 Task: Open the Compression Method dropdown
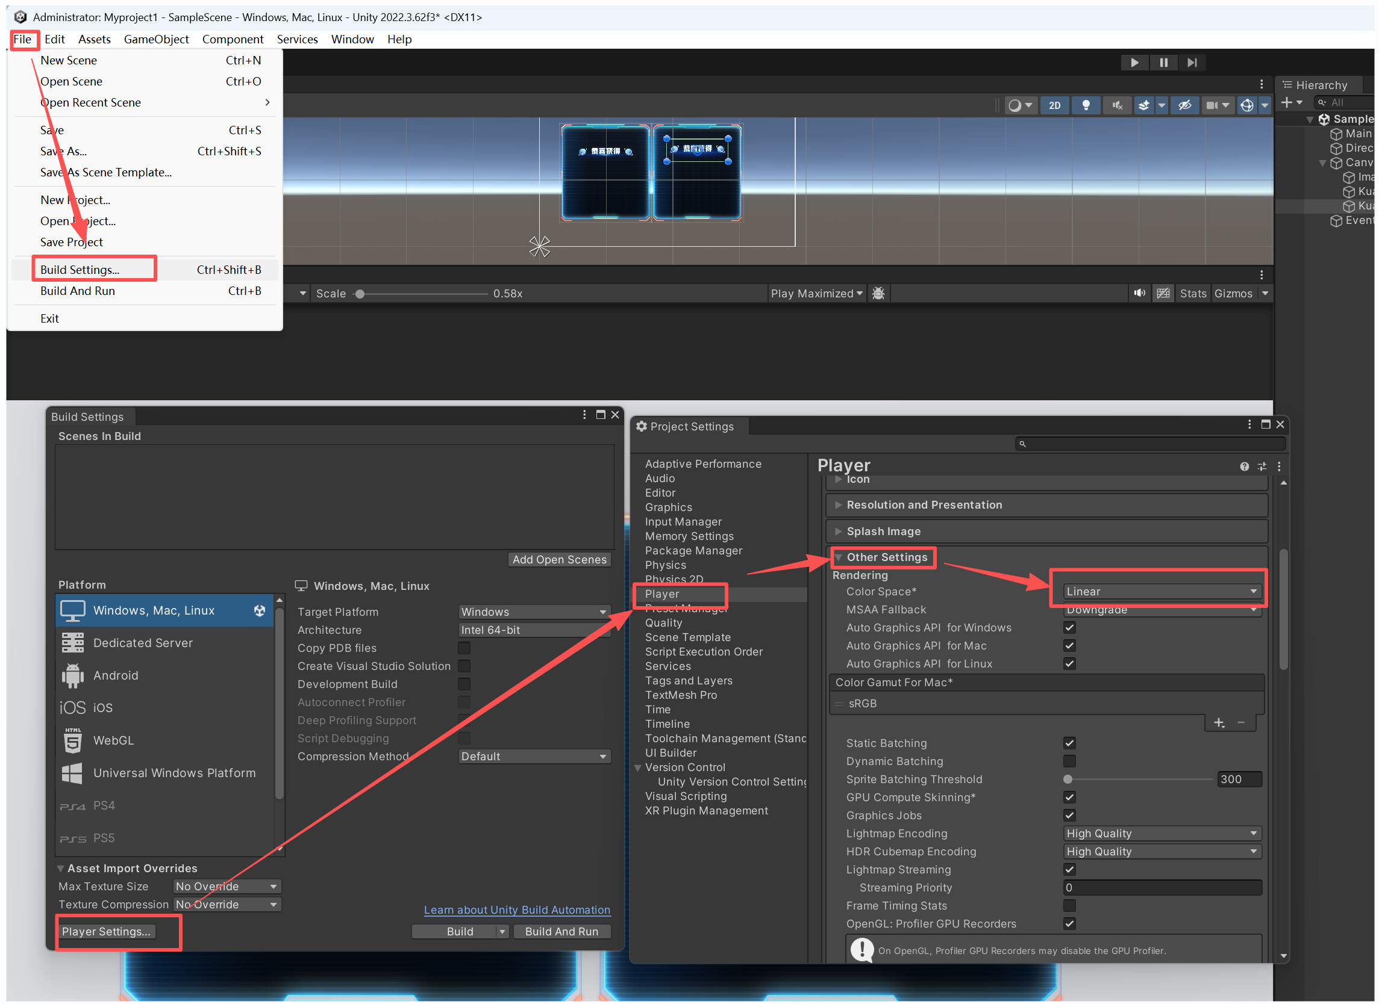click(x=534, y=756)
